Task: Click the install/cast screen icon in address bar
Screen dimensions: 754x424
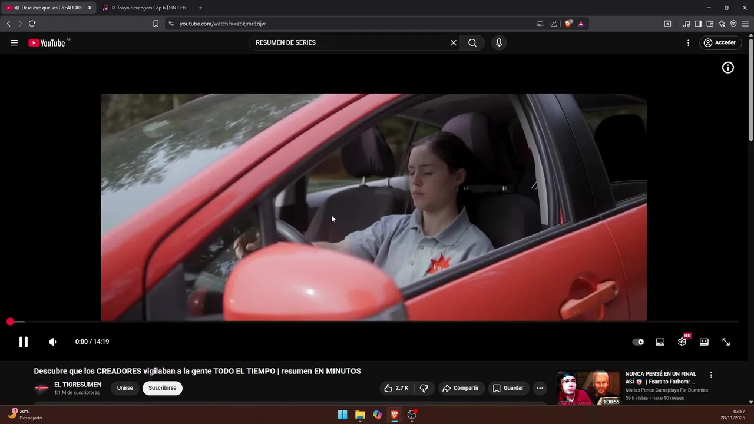Action: (x=540, y=24)
